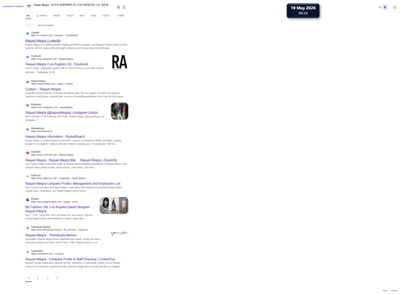Click the RA logo thumbnail
The height and width of the screenshot is (294, 404).
(120, 62)
